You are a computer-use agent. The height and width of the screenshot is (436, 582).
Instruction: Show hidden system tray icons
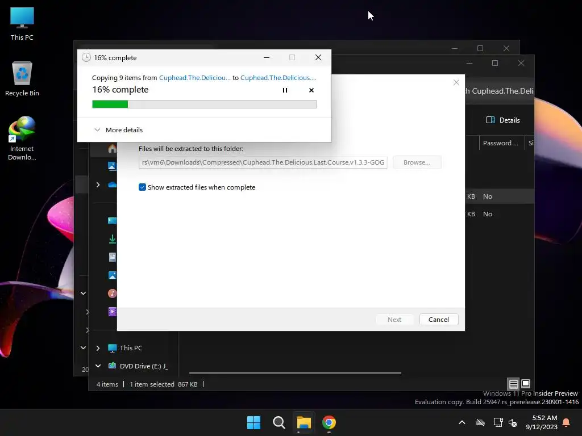pos(462,422)
